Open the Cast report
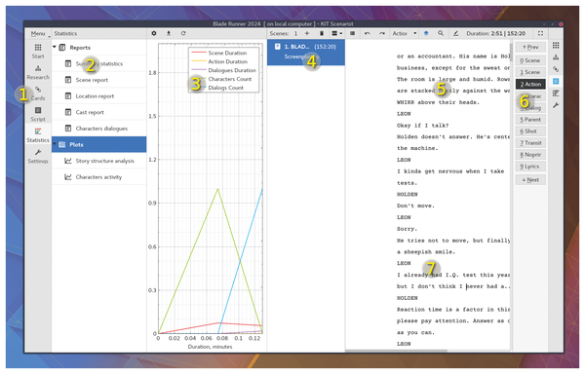 tap(98, 112)
